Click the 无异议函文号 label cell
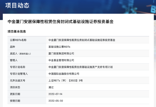 [27, 81]
